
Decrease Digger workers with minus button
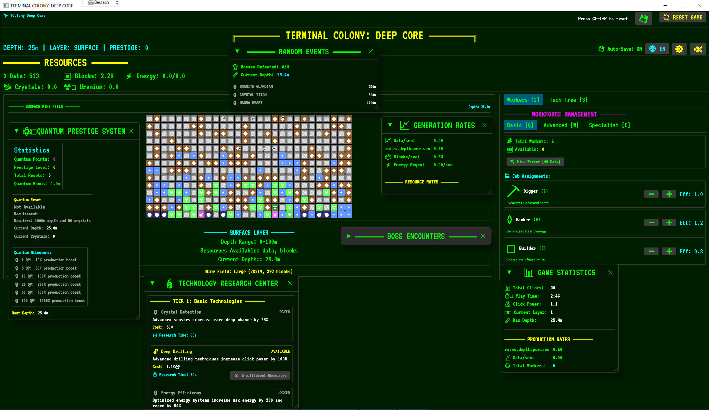(651, 194)
